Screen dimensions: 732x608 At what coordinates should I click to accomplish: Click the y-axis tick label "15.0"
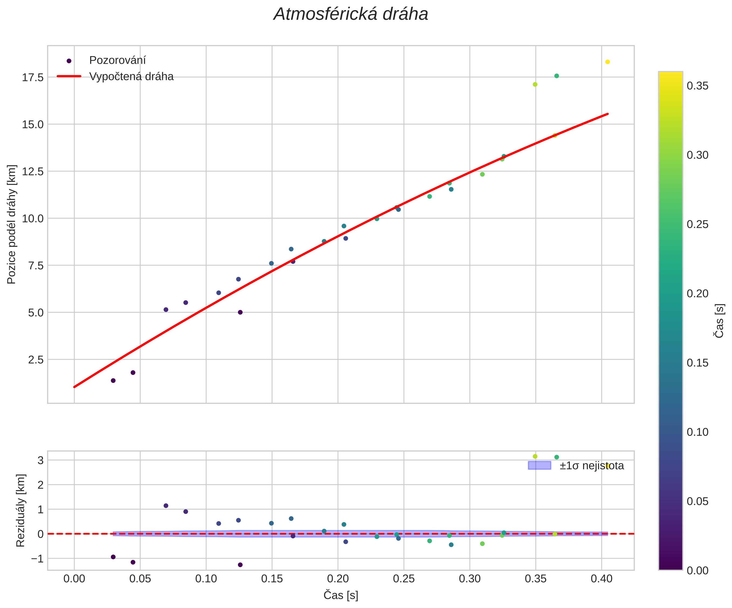(x=33, y=124)
